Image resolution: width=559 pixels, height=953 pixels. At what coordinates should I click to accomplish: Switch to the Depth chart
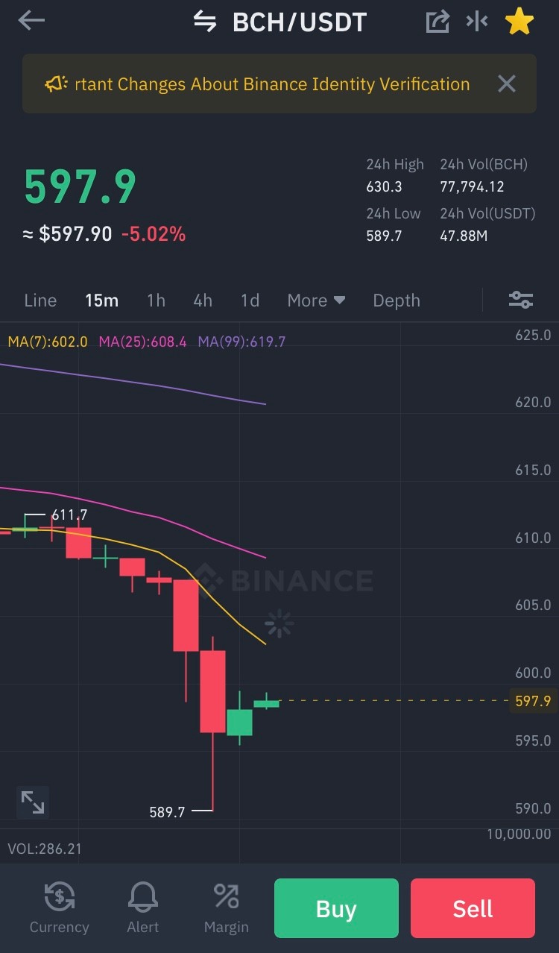click(x=397, y=301)
